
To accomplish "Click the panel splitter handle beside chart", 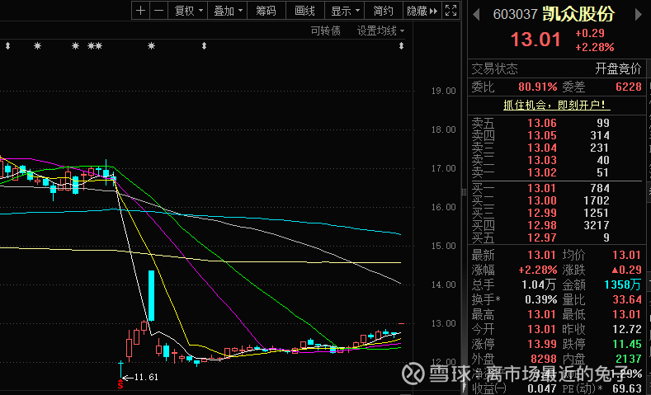I will (x=464, y=191).
